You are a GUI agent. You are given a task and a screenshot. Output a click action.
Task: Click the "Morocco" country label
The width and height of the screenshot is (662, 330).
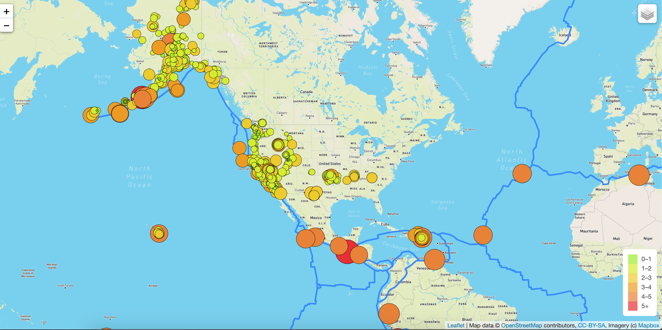click(602, 190)
